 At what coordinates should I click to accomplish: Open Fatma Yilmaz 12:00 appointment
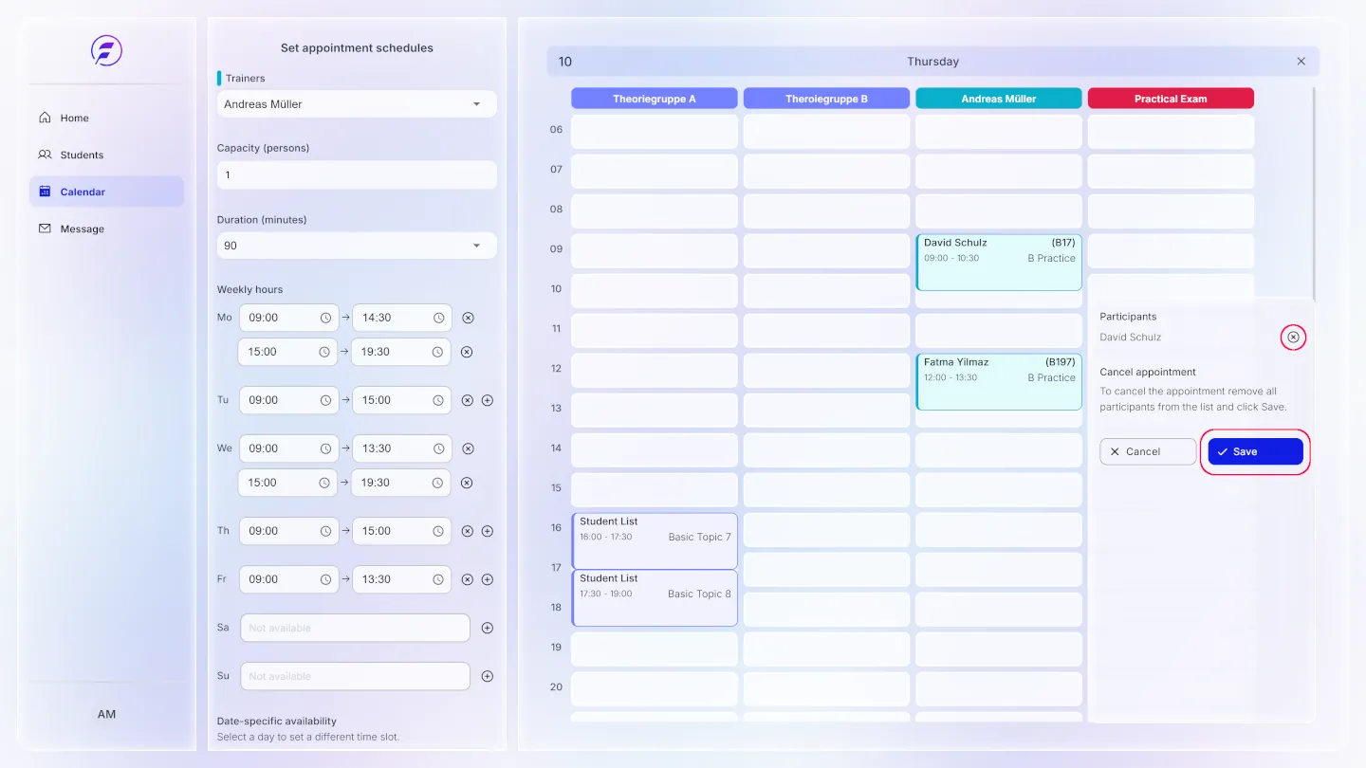[x=999, y=382]
